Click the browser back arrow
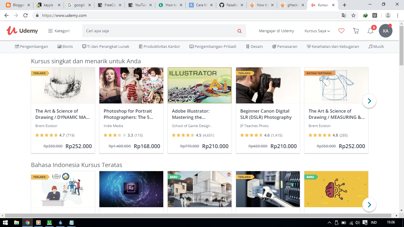 7,15
